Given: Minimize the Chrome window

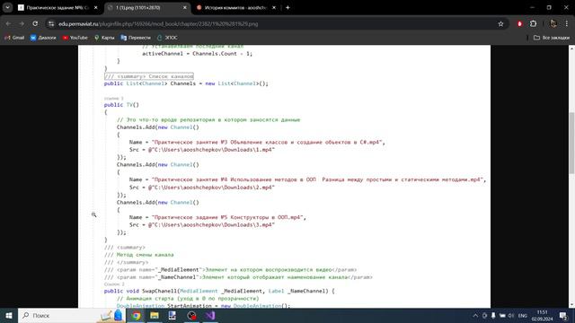Looking at the screenshot, I should [532, 7].
